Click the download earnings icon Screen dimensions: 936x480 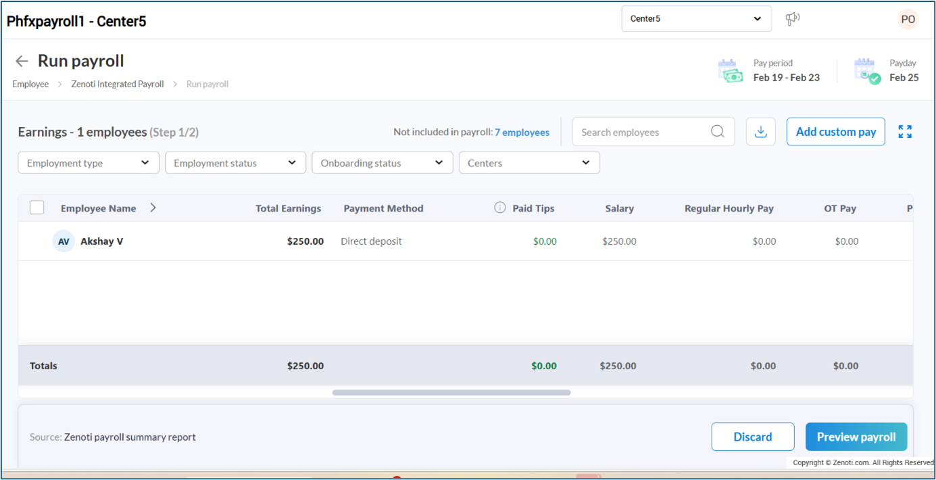[760, 132]
